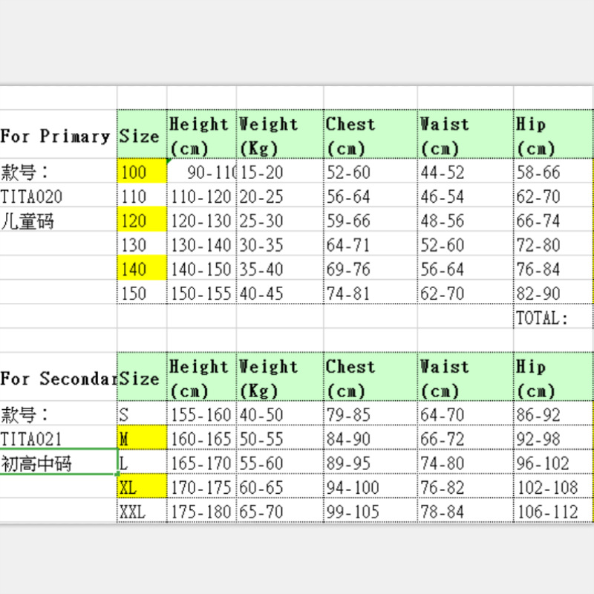Click the TITA021 style number cell
The height and width of the screenshot is (594, 594).
(x=58, y=439)
